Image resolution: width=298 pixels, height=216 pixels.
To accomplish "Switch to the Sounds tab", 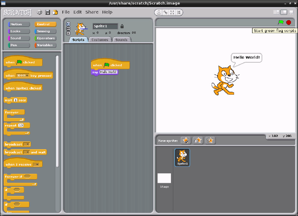I will click(121, 39).
